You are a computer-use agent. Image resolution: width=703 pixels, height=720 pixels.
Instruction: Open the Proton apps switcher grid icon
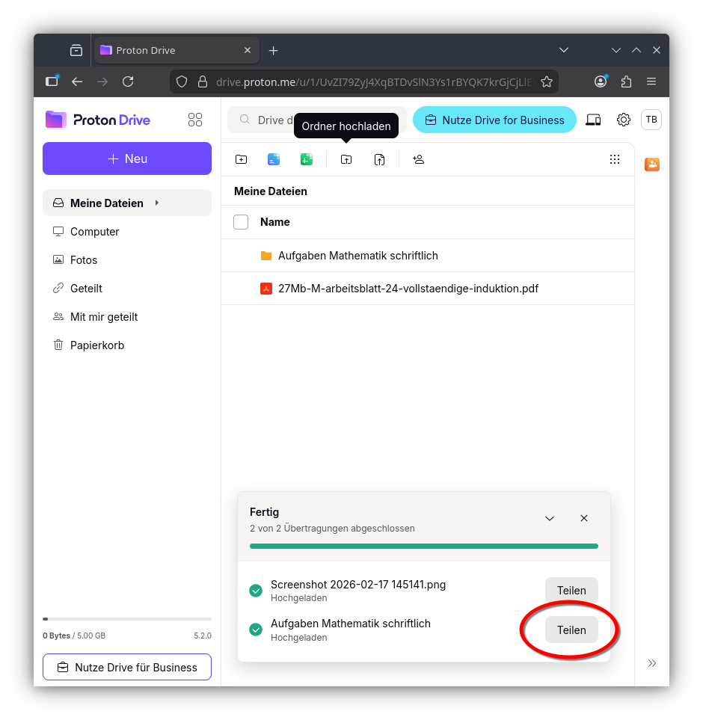[195, 120]
